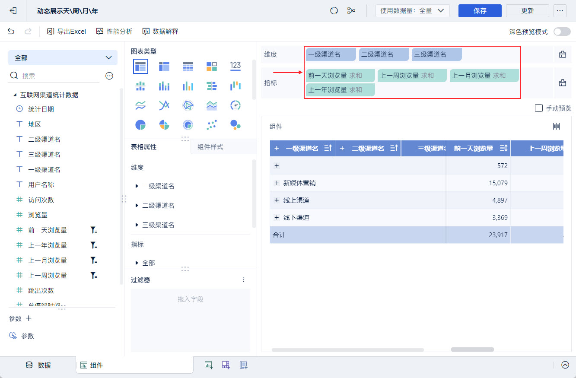Click the table horizontal scrollbar
576x378 pixels.
(x=472, y=349)
